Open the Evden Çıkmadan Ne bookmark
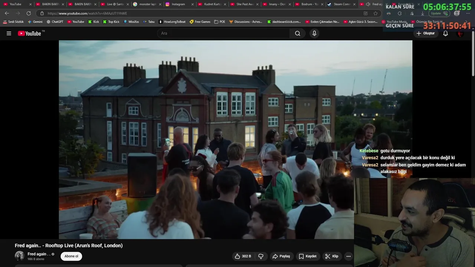Screen dimensions: 475x267 click(322, 22)
